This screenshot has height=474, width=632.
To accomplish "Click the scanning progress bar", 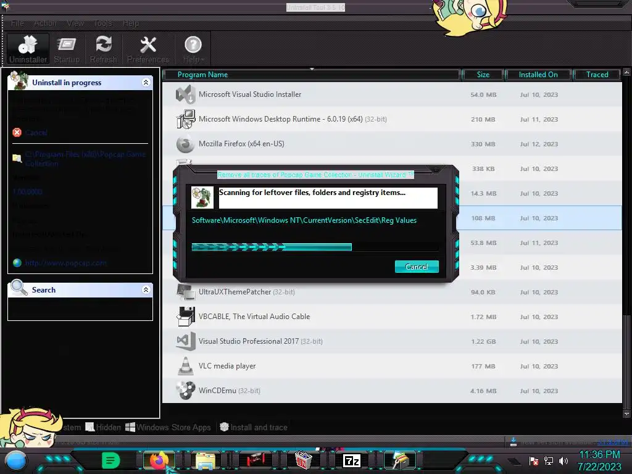I will point(315,247).
